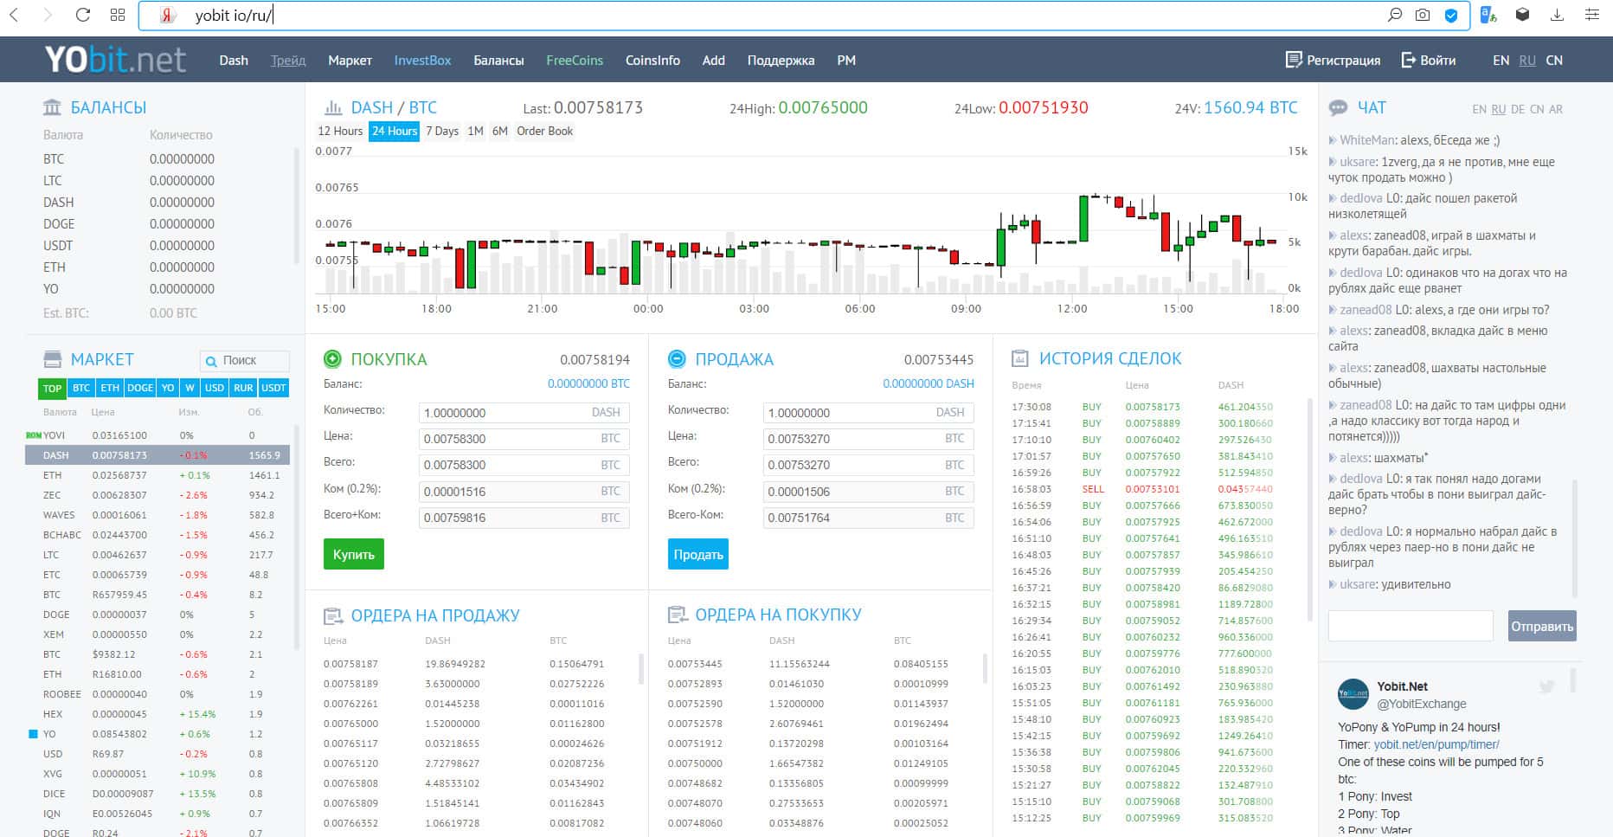Open InvestBox in the top navigation
Screen dimensions: 1613x837
pos(422,61)
